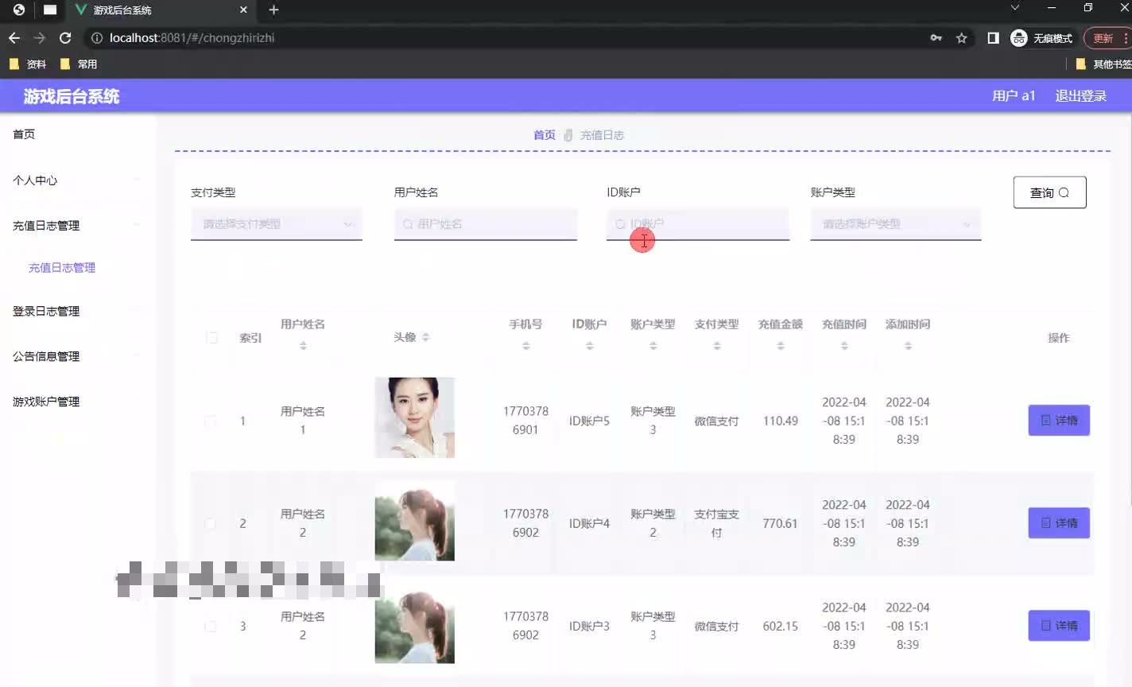Open the 支付类型 dropdown selector
This screenshot has height=687, width=1132.
coord(276,223)
